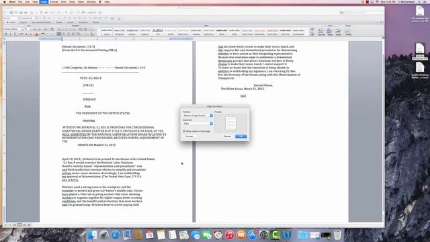Toggle Italic formatting in the ribbon
This screenshot has width=430, height=242.
click(x=11, y=34)
